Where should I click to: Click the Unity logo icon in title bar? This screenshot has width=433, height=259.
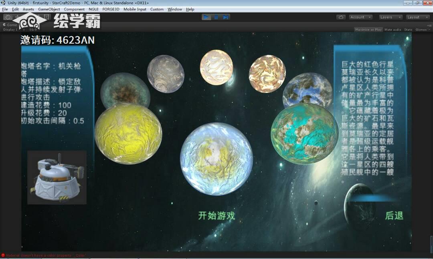click(x=3, y=3)
